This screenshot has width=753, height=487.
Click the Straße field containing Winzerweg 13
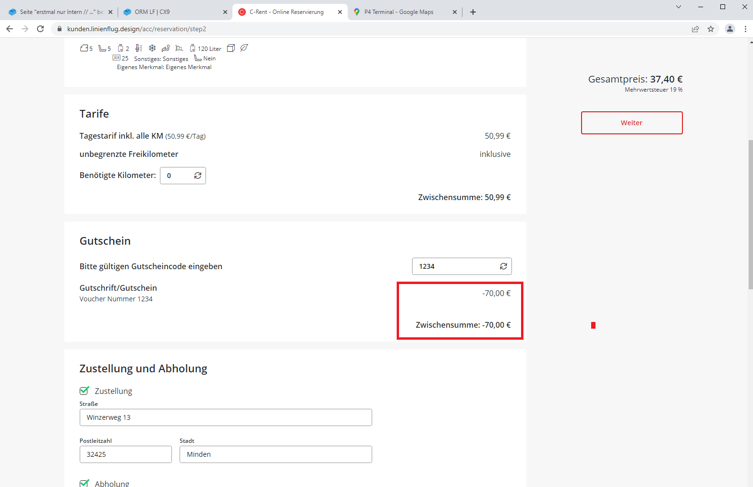click(x=226, y=417)
